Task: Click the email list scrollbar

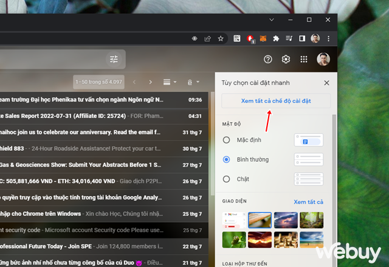Action: pyautogui.click(x=213, y=144)
